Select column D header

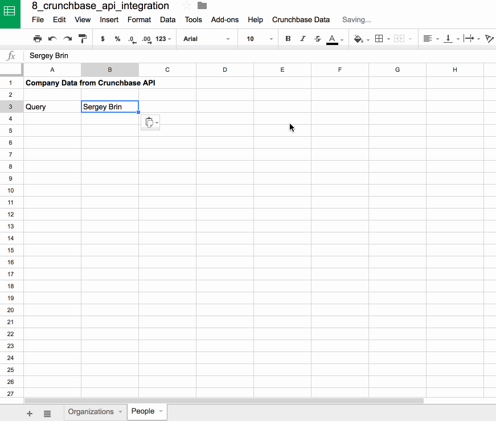tap(225, 70)
